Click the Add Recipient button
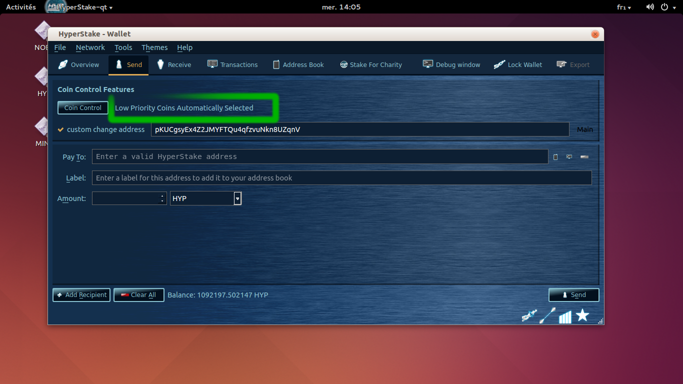The image size is (683, 384). [81, 295]
